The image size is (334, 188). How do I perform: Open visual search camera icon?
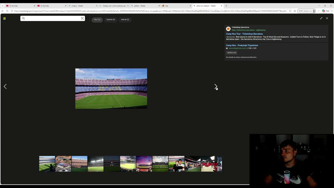point(82,18)
